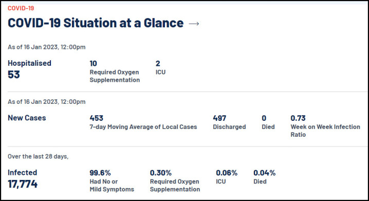This screenshot has height=201, width=369.
Task: Select the 99.6% Had No or Mild Symptoms
Action: click(100, 173)
